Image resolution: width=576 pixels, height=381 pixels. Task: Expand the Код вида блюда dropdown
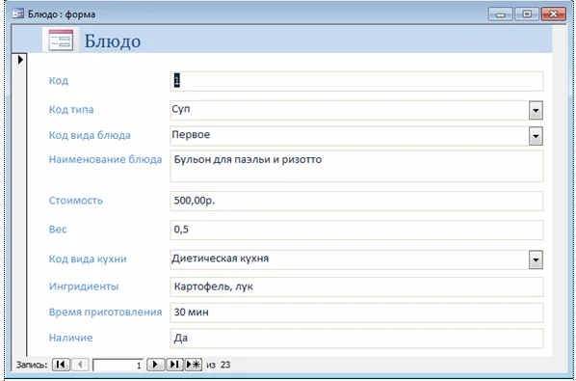pos(536,136)
